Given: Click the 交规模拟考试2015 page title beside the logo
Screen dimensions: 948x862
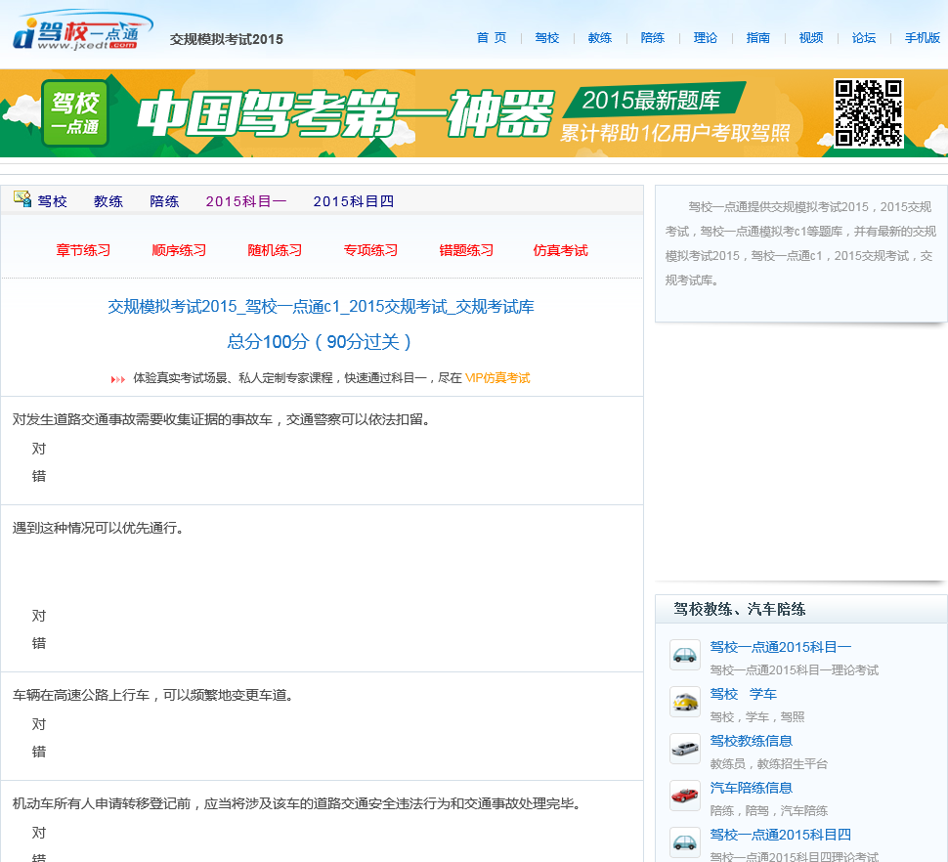Looking at the screenshot, I should point(226,39).
